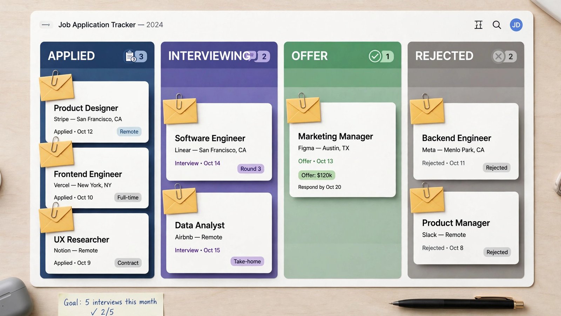
Task: Click the arrow icon beside the tracker title
Action: (46, 25)
